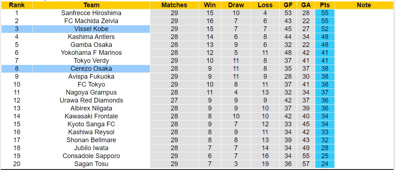Click the Rank column header
This screenshot has height=170, width=395.
point(17,5)
